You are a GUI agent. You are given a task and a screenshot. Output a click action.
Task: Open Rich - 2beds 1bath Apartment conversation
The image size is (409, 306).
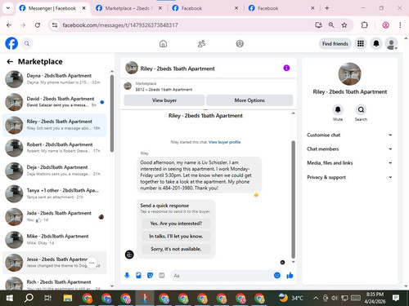55,283
